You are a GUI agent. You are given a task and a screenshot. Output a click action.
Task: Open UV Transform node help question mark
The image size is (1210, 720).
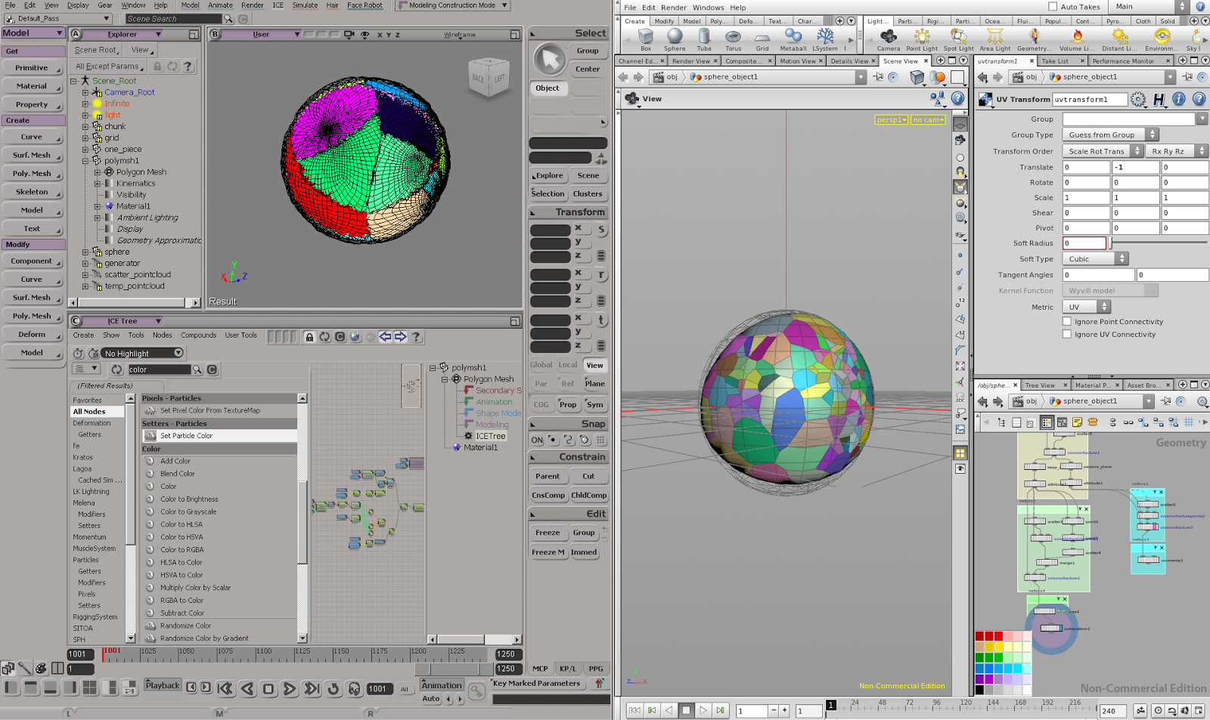(x=1199, y=99)
